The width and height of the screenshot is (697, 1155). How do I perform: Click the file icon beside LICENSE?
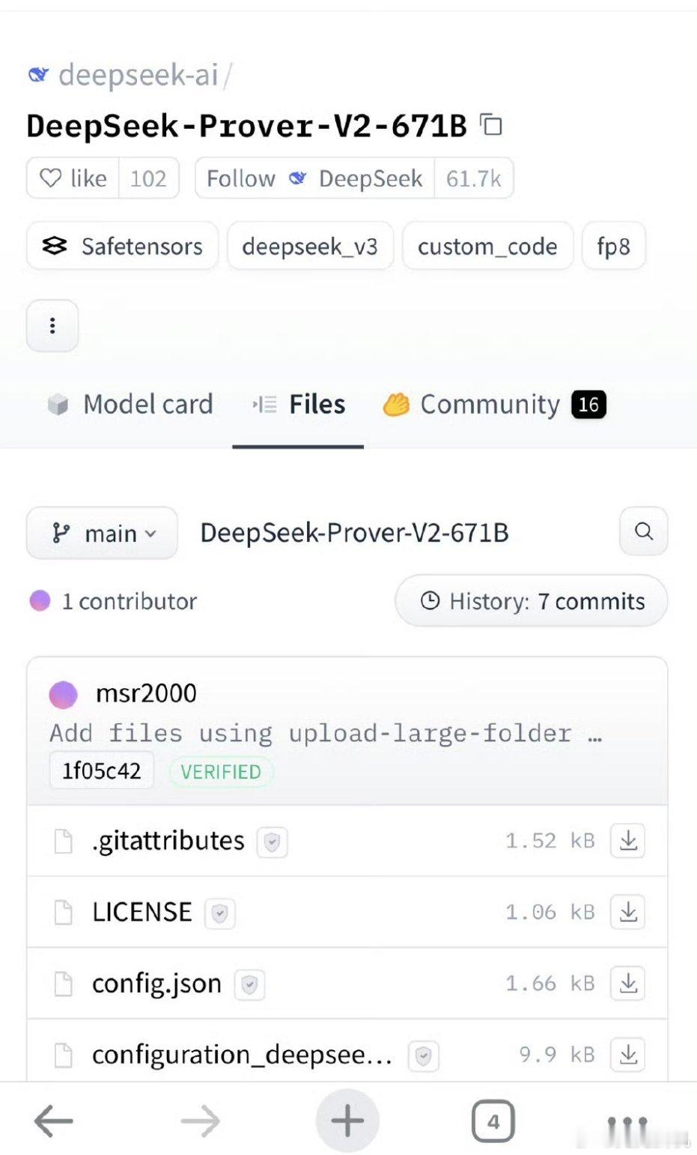coord(64,912)
